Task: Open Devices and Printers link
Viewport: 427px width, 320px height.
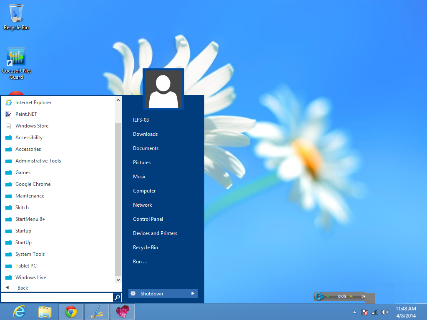Action: click(x=155, y=233)
